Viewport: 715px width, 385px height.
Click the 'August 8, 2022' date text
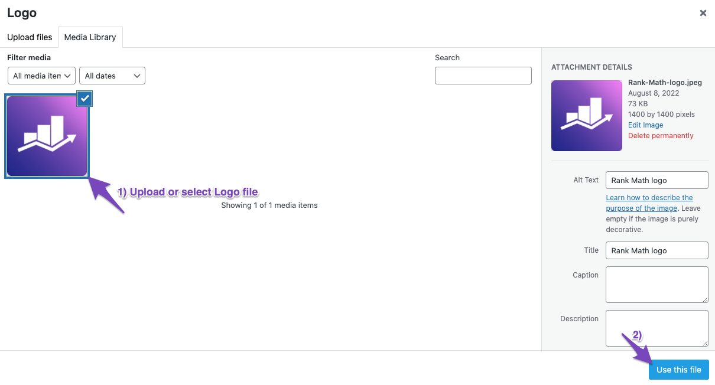[x=654, y=93]
